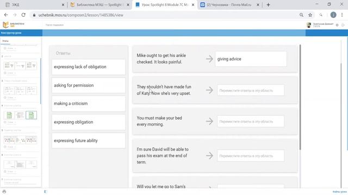The height and width of the screenshot is (195, 348).
Task: Click the placed answer 'giving advice'
Action: point(251,59)
